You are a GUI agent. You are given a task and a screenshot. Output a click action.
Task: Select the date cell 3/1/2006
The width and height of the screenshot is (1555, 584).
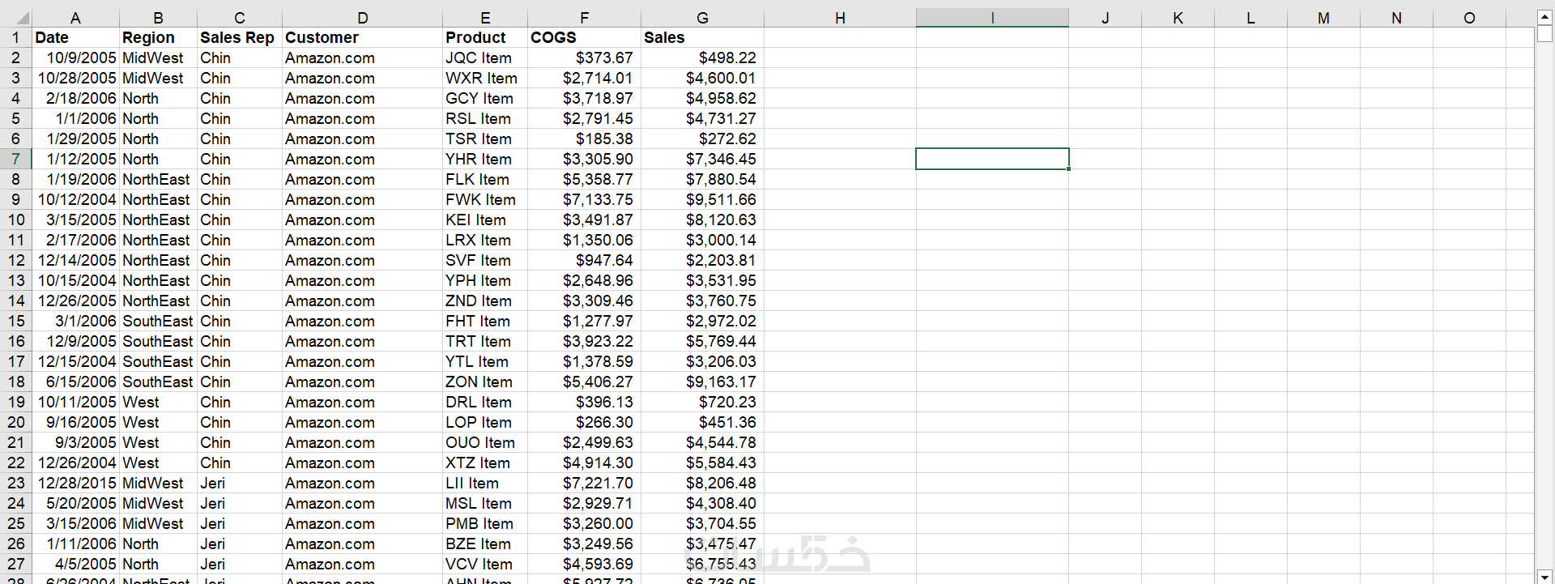[75, 321]
